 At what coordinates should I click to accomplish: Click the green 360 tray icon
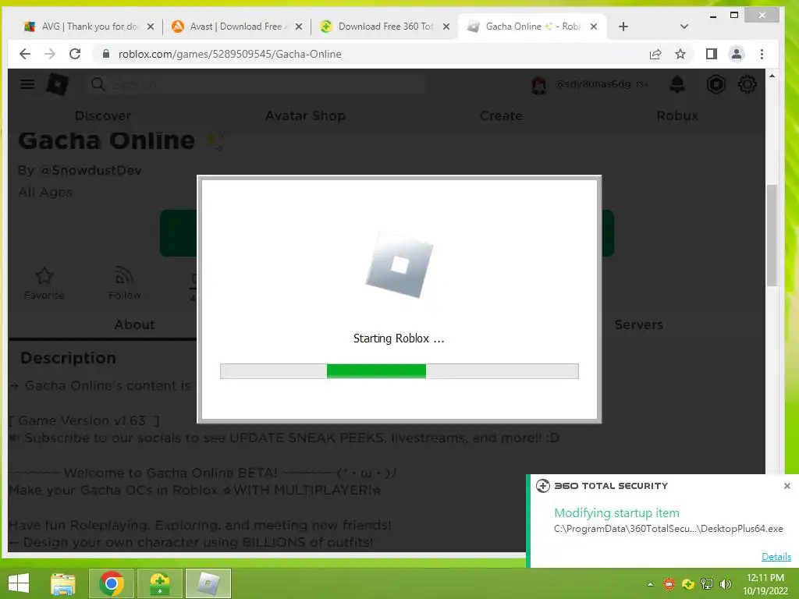688,584
